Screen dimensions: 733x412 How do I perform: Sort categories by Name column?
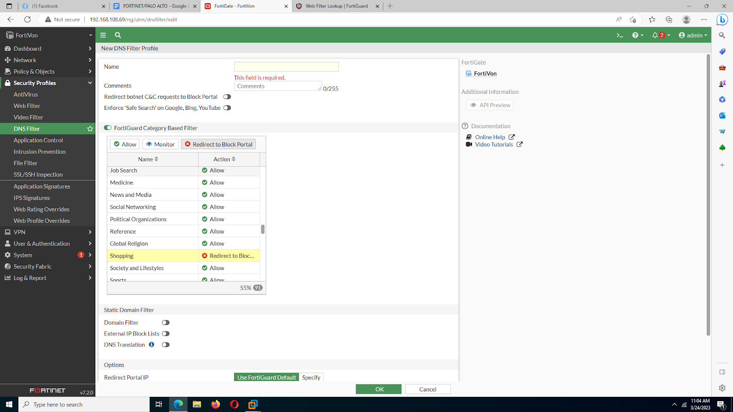[x=153, y=159]
